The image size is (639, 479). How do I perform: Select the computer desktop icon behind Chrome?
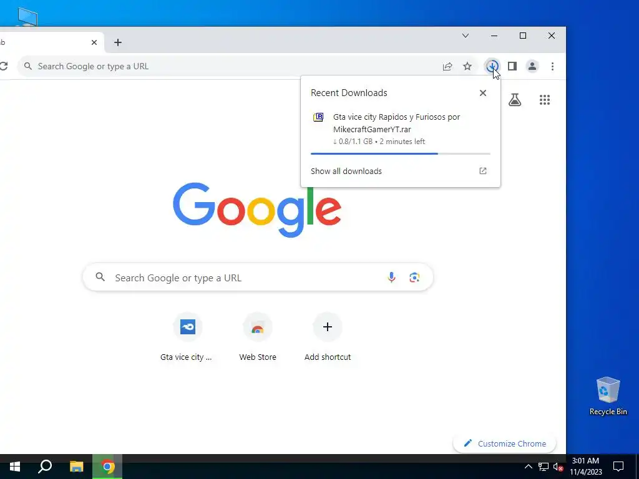tap(27, 17)
